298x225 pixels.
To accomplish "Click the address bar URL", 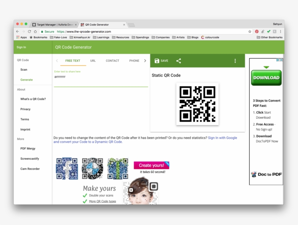I will point(84,32).
